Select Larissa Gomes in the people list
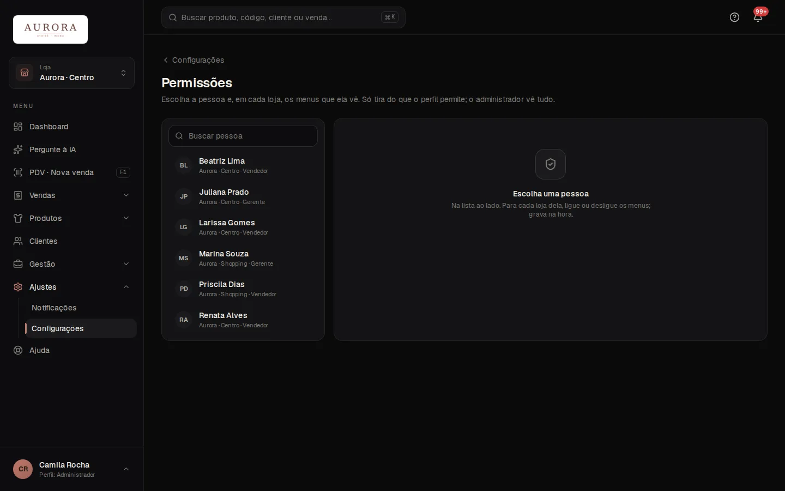Viewport: 785px width, 491px height. (x=243, y=227)
